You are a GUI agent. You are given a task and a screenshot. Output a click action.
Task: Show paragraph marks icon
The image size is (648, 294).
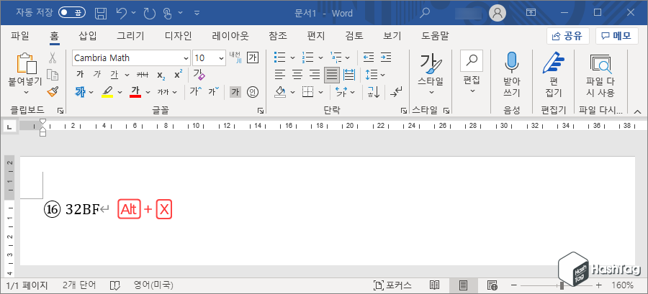[395, 92]
